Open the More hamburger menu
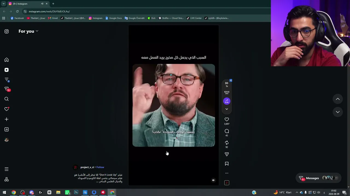The width and height of the screenshot is (350, 196). (x=7, y=169)
